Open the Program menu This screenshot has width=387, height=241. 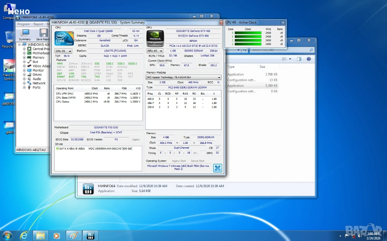click(23, 24)
